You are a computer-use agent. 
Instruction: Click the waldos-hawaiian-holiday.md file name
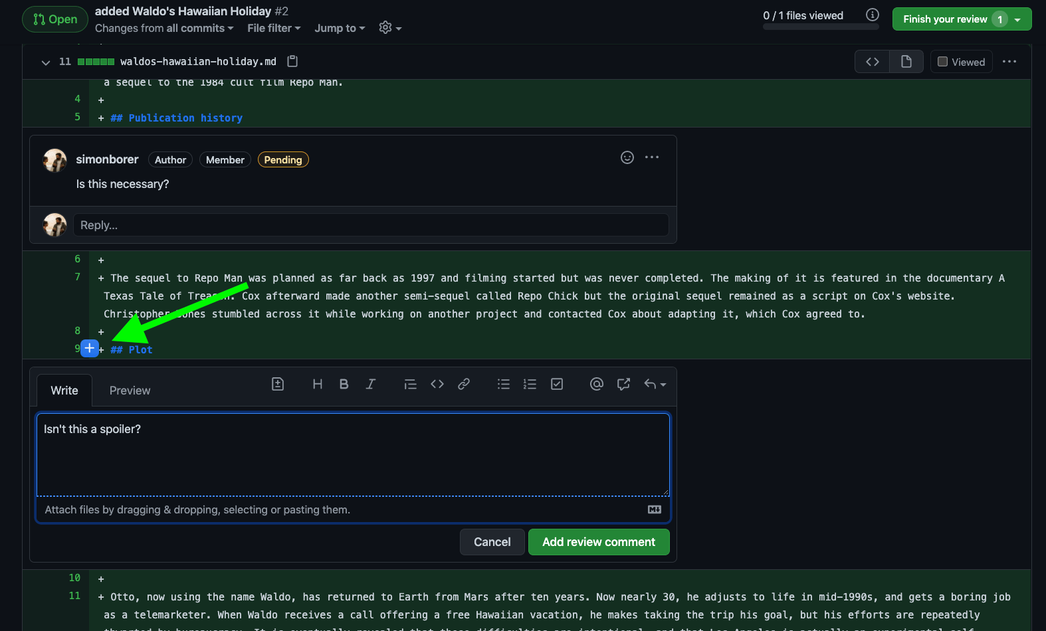(x=198, y=62)
